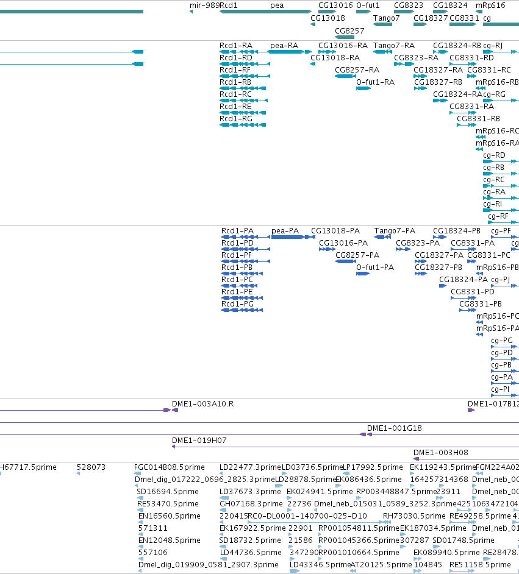Open EST RH73030.5prime label
Image resolution: width=519 pixels, height=574 pixels.
(x=414, y=516)
